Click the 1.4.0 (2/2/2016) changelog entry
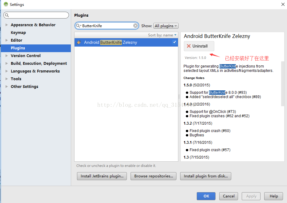 (197, 104)
